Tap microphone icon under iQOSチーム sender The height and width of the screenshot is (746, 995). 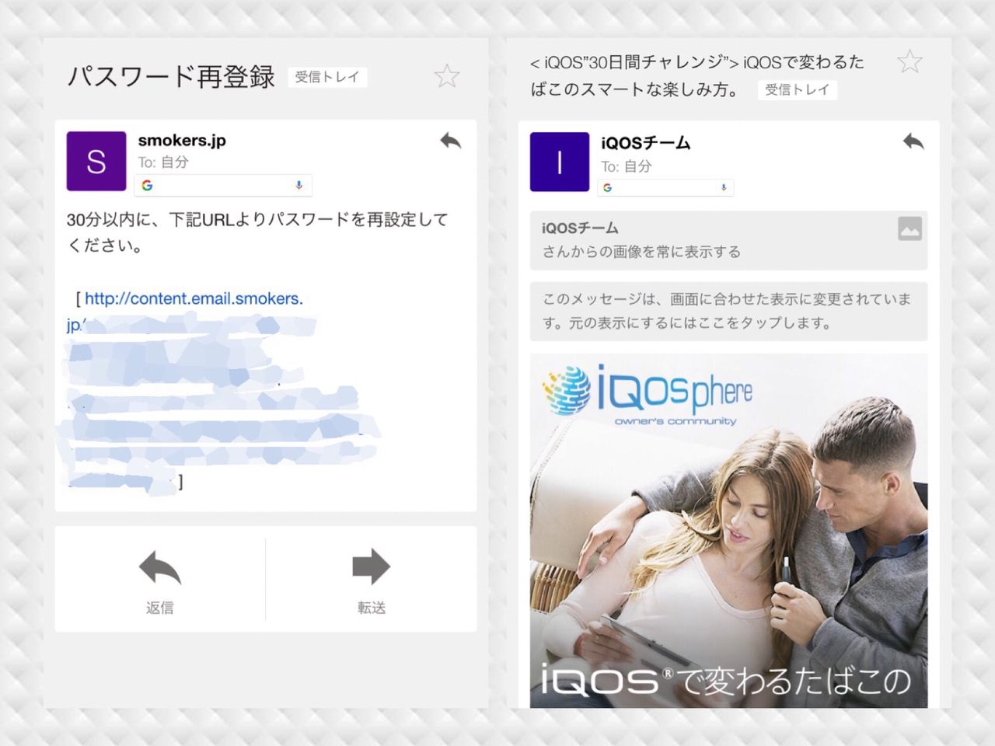point(723,187)
